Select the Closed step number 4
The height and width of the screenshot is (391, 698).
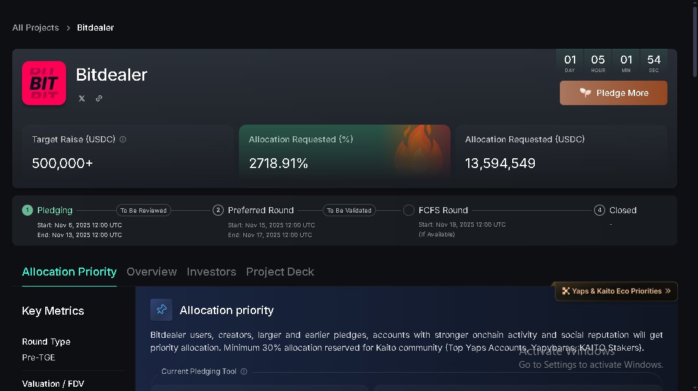click(600, 210)
